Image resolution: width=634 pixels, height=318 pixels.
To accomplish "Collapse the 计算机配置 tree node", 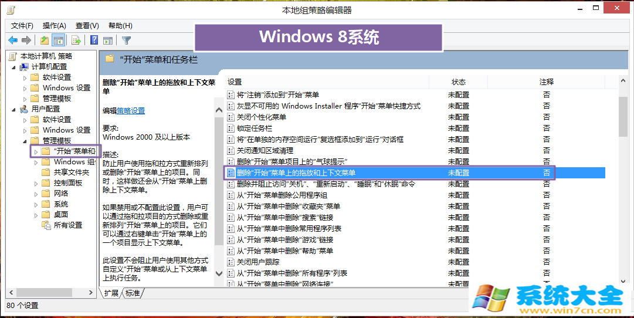I will click(x=13, y=67).
